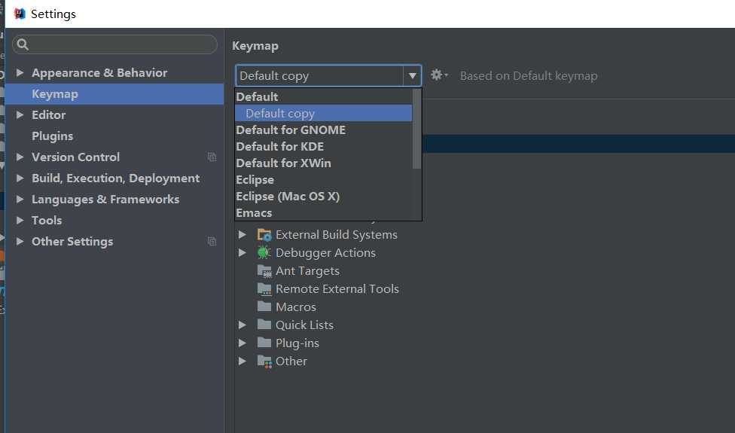Click the project-level icon beside Other Settings
The width and height of the screenshot is (735, 433).
(x=212, y=241)
